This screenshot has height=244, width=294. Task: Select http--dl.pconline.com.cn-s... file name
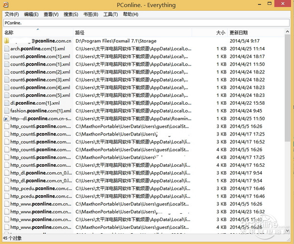(41, 119)
